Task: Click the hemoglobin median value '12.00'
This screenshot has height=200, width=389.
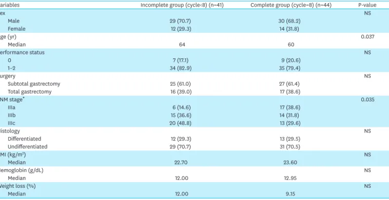Action: [181, 178]
